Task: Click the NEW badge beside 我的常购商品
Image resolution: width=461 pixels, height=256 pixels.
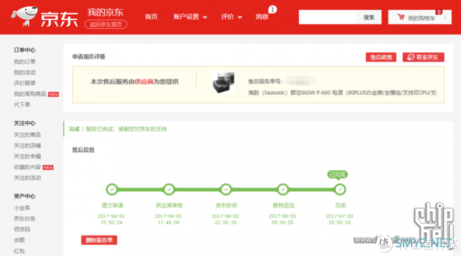Action: (54, 94)
